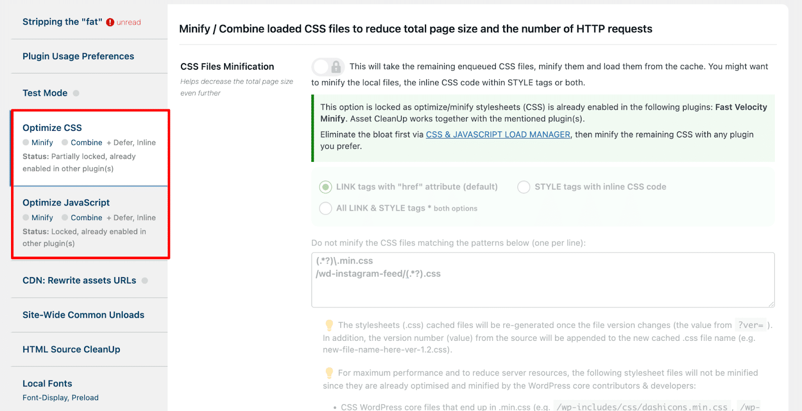Open Stripping the "fat" tab
Viewport: 802px width, 411px height.
tap(62, 22)
